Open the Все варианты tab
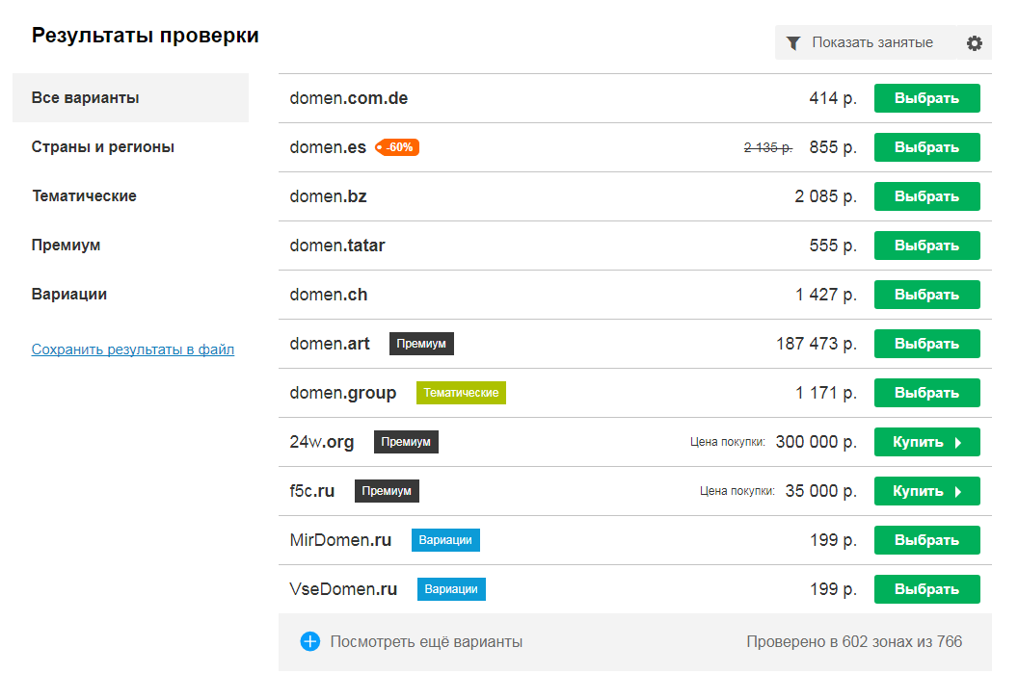This screenshot has height=673, width=1018. pyautogui.click(x=86, y=98)
